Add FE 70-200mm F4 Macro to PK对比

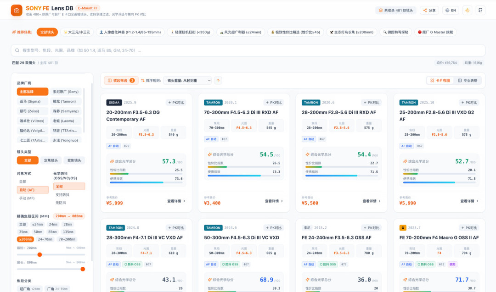tap(469, 228)
